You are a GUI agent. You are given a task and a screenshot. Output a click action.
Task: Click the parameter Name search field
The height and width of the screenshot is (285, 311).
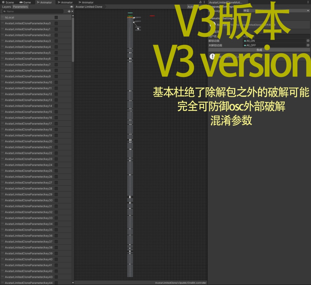pyautogui.click(x=33, y=11)
